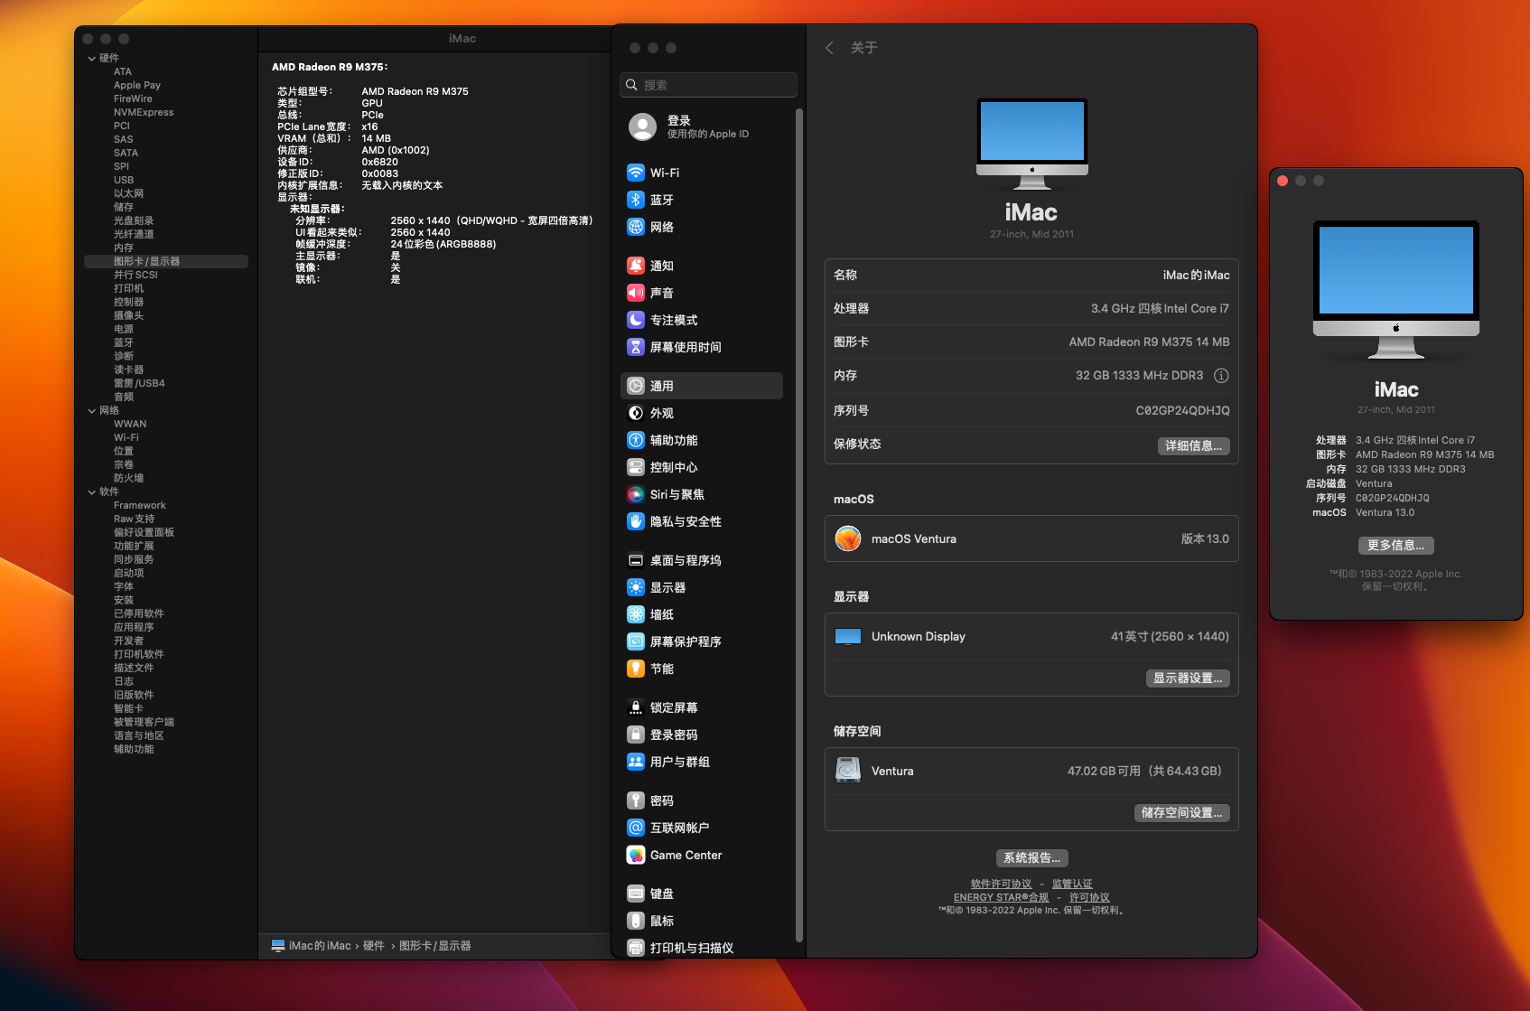This screenshot has height=1011, width=1530.
Task: Open 储存空间设置... storage settings button
Action: (1181, 812)
